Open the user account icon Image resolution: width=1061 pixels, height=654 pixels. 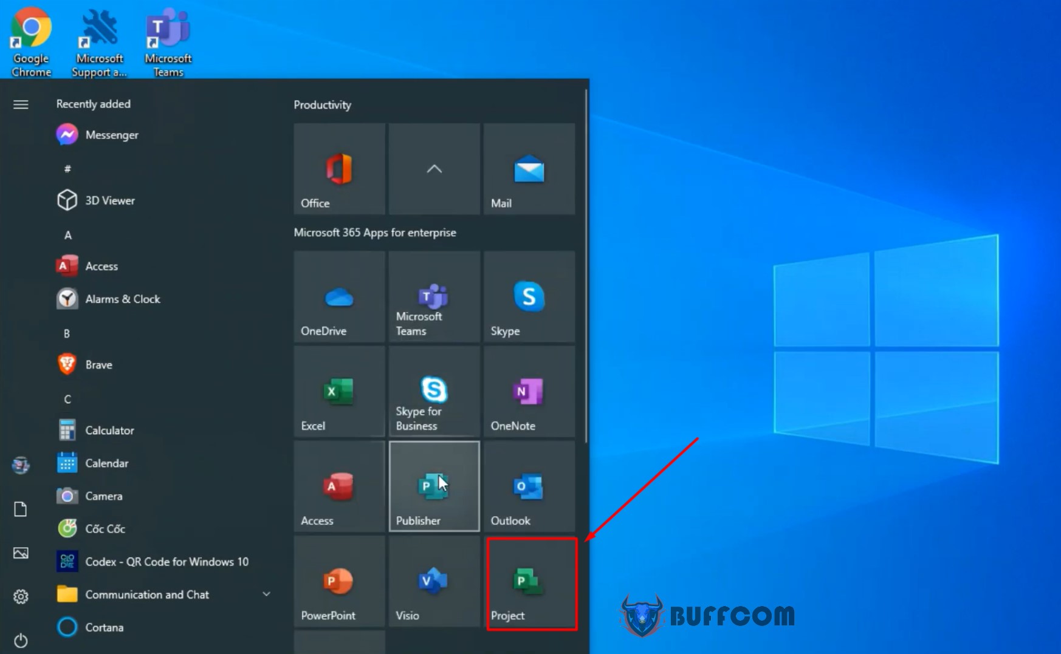click(21, 465)
